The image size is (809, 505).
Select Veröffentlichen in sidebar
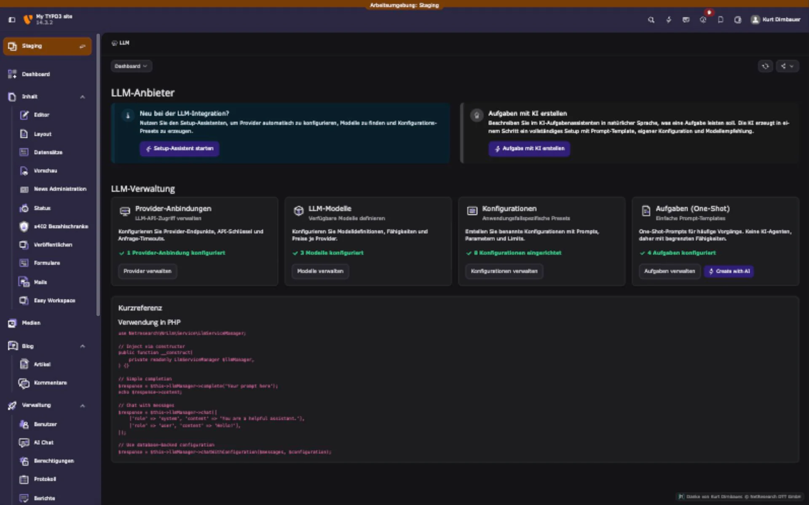pyautogui.click(x=54, y=245)
